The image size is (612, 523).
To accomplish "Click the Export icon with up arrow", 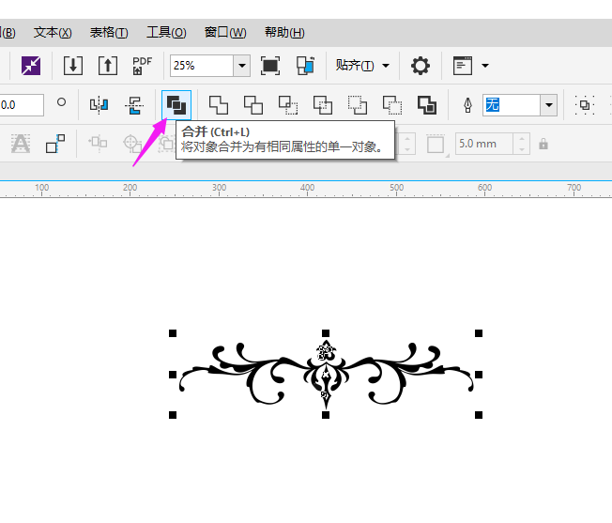I will click(108, 65).
